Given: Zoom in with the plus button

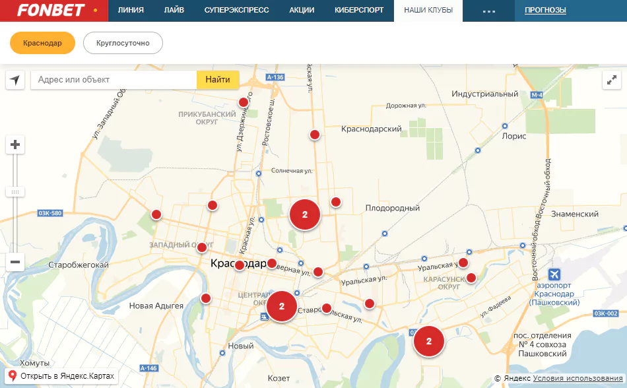Looking at the screenshot, I should [x=15, y=145].
